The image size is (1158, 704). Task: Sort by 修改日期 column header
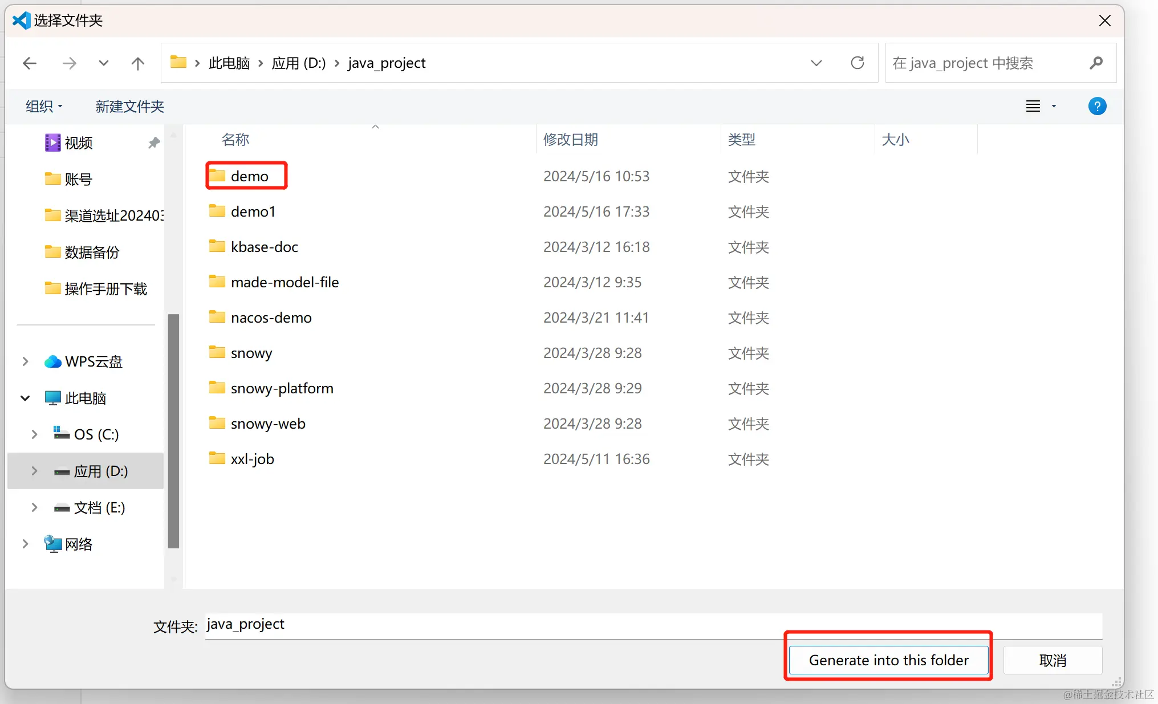click(570, 140)
